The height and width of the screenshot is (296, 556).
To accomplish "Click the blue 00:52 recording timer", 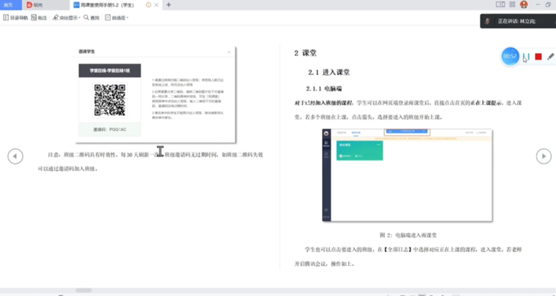I will pyautogui.click(x=510, y=56).
